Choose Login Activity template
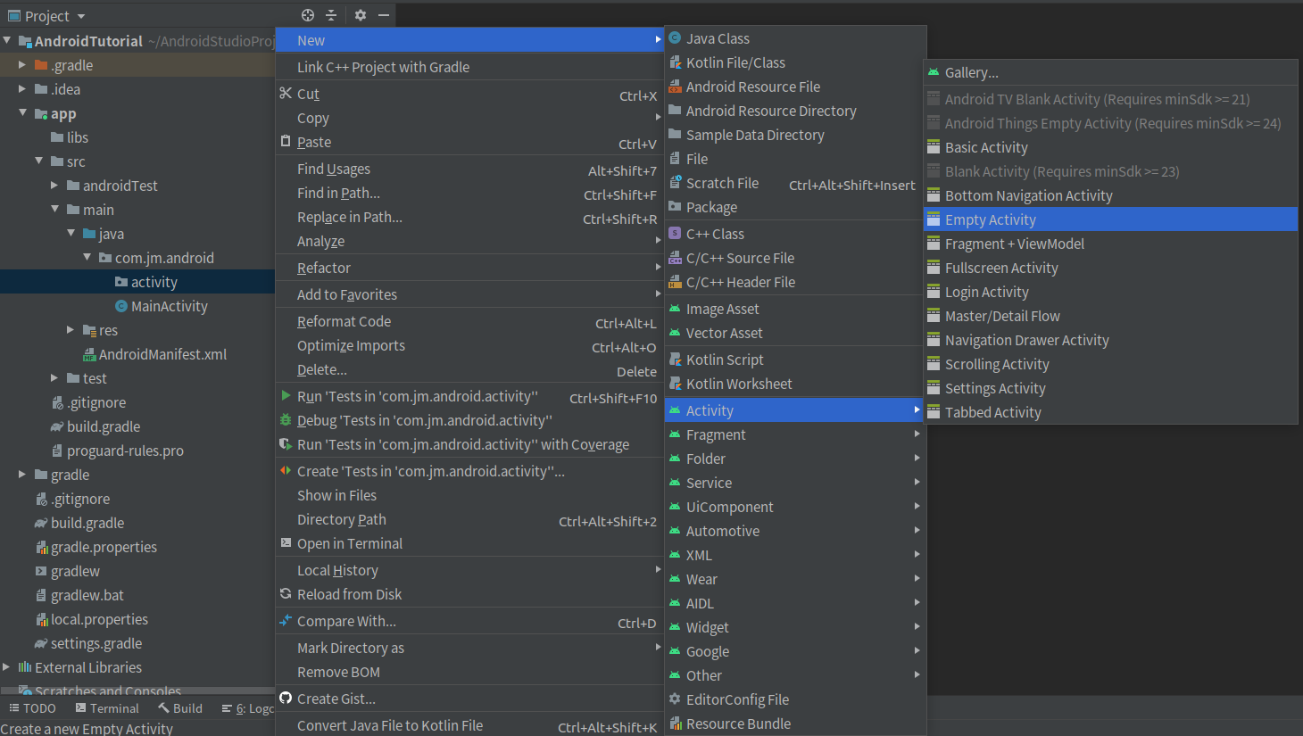The width and height of the screenshot is (1303, 736). (1110, 292)
